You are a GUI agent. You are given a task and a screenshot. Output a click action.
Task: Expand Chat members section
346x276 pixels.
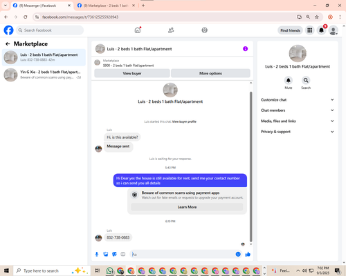tap(298, 110)
